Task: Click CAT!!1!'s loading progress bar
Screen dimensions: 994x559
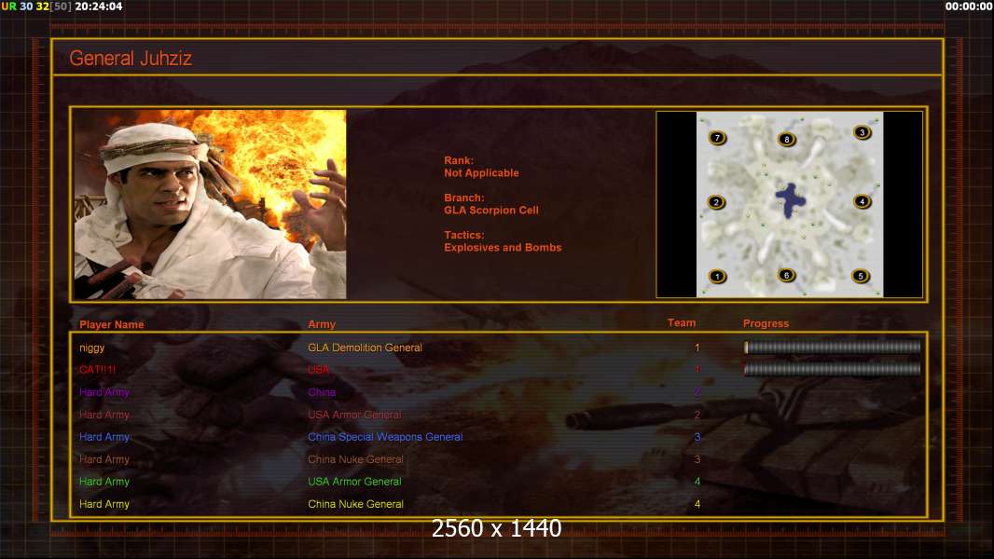Action: tap(833, 369)
